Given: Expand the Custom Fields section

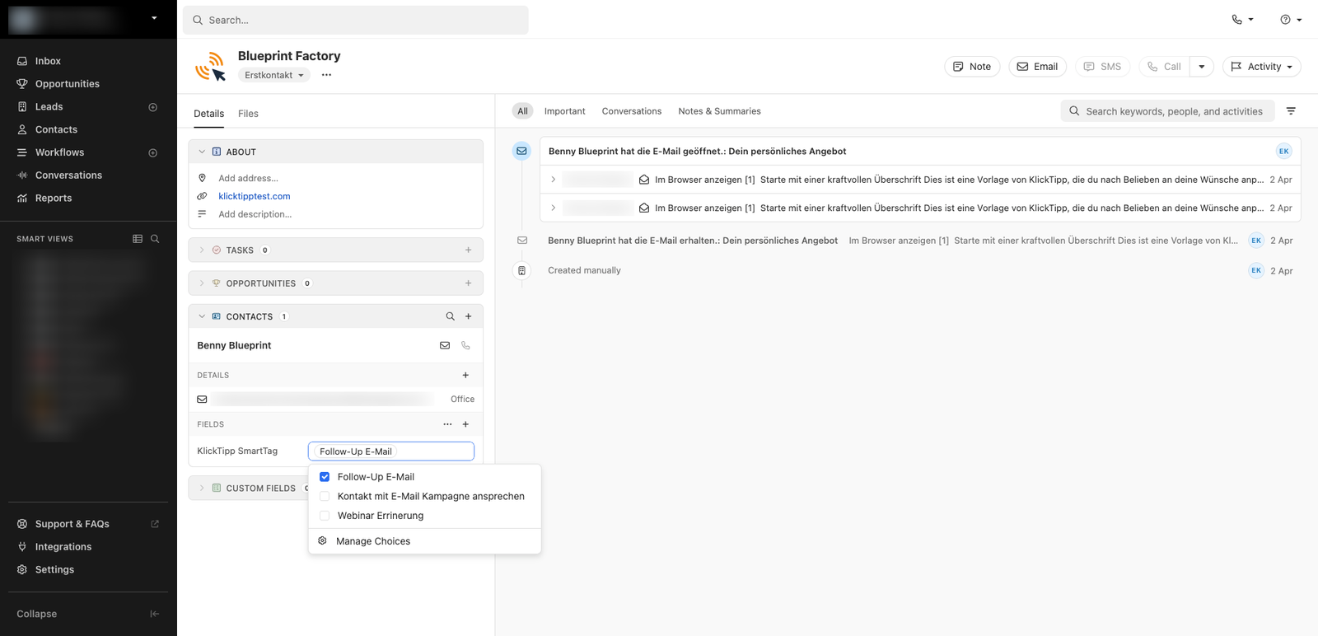Looking at the screenshot, I should click(x=202, y=488).
